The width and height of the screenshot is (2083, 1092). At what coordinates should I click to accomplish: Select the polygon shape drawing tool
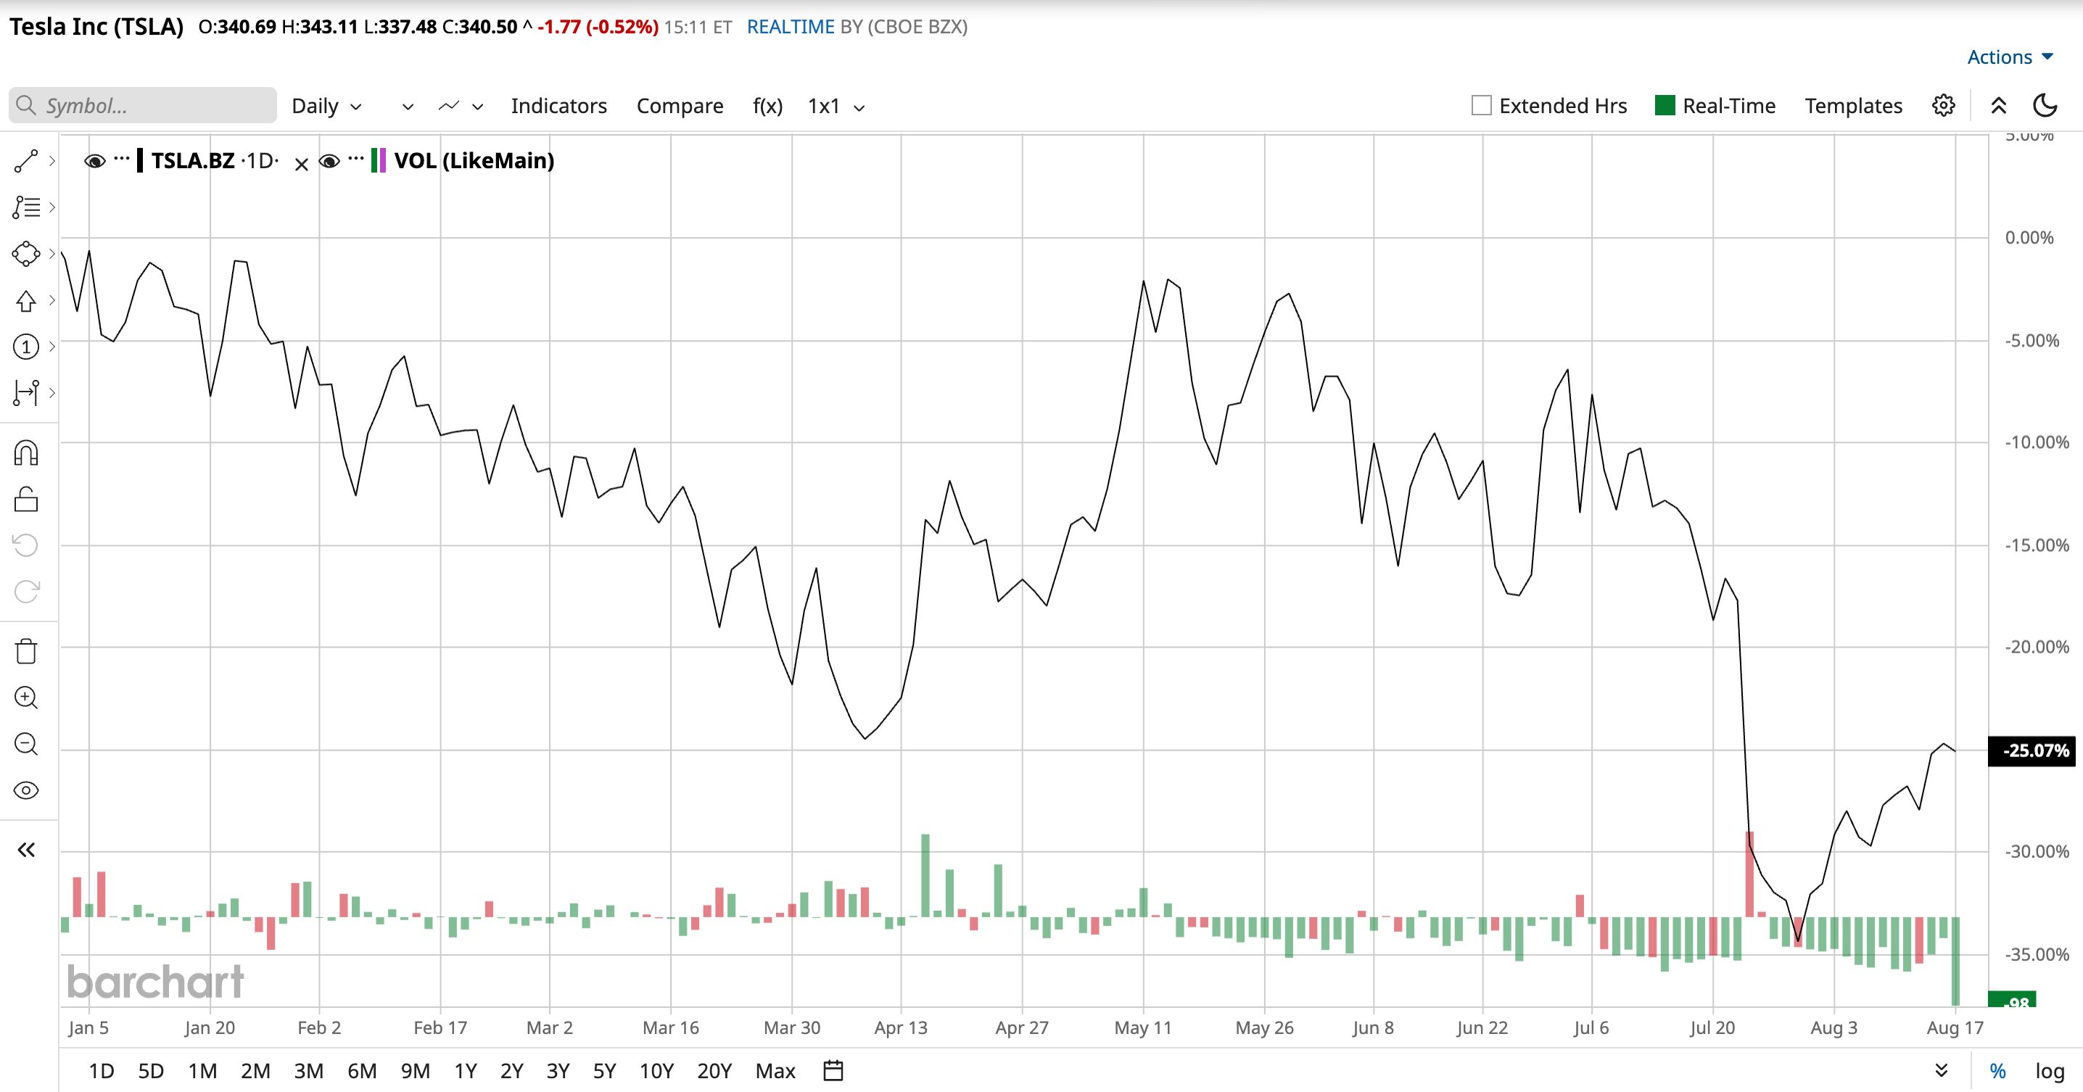click(26, 254)
